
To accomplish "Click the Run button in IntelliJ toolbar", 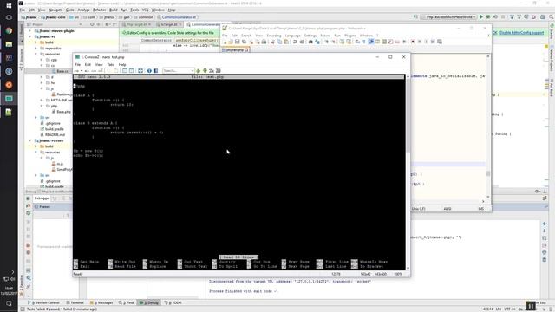I will [x=481, y=16].
